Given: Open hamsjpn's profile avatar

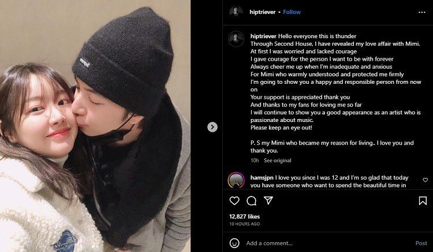Looking at the screenshot, I should 236,180.
